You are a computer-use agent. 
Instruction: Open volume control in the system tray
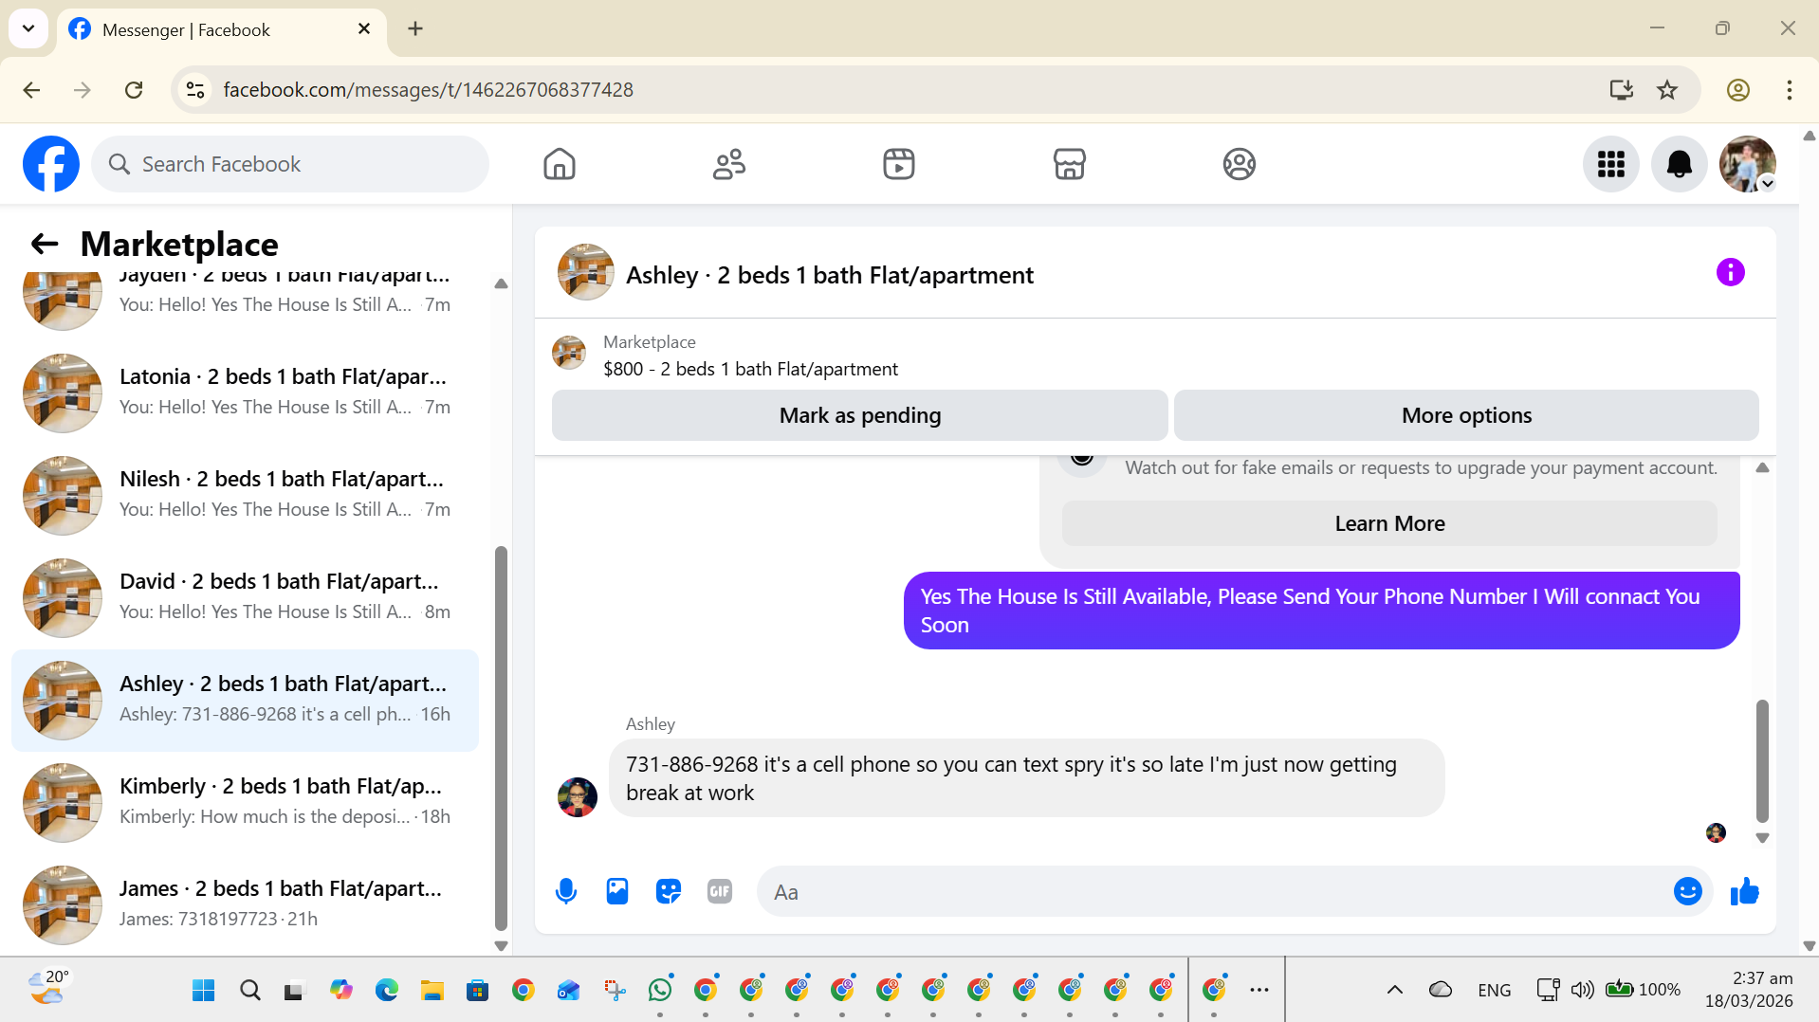(1582, 991)
